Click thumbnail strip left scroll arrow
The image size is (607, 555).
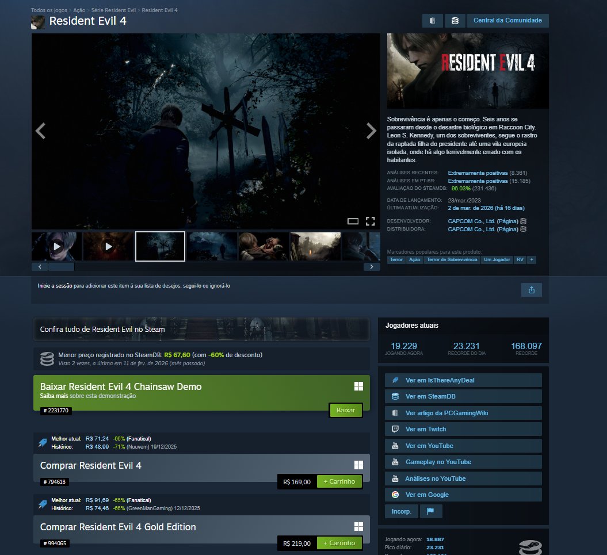(x=40, y=267)
